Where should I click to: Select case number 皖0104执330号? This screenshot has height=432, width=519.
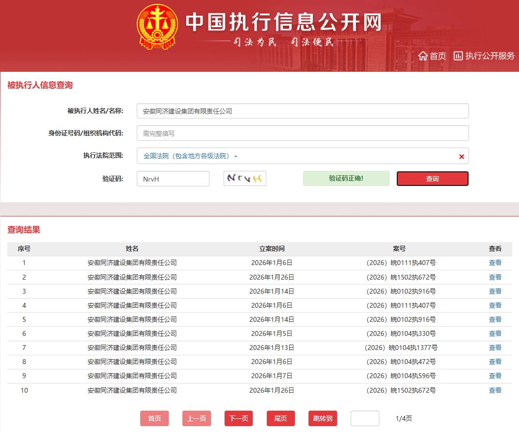click(x=401, y=333)
